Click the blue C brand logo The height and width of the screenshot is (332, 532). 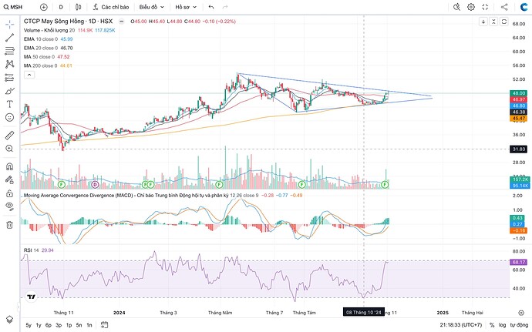click(524, 7)
